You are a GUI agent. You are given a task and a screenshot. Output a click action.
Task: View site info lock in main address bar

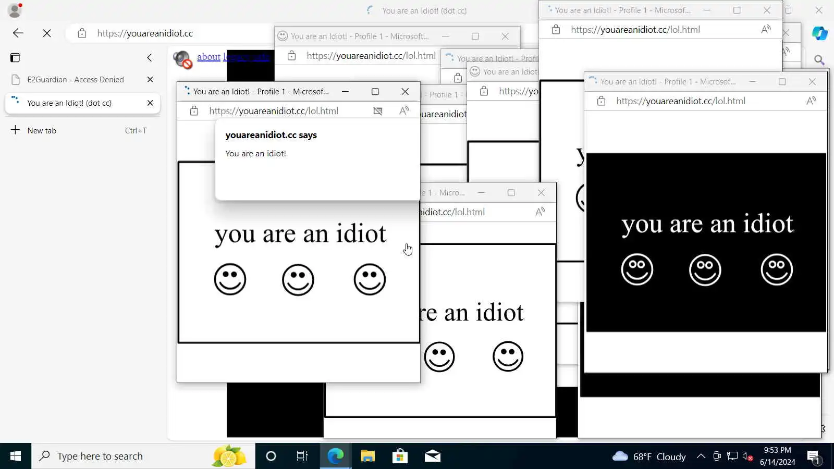(x=82, y=33)
